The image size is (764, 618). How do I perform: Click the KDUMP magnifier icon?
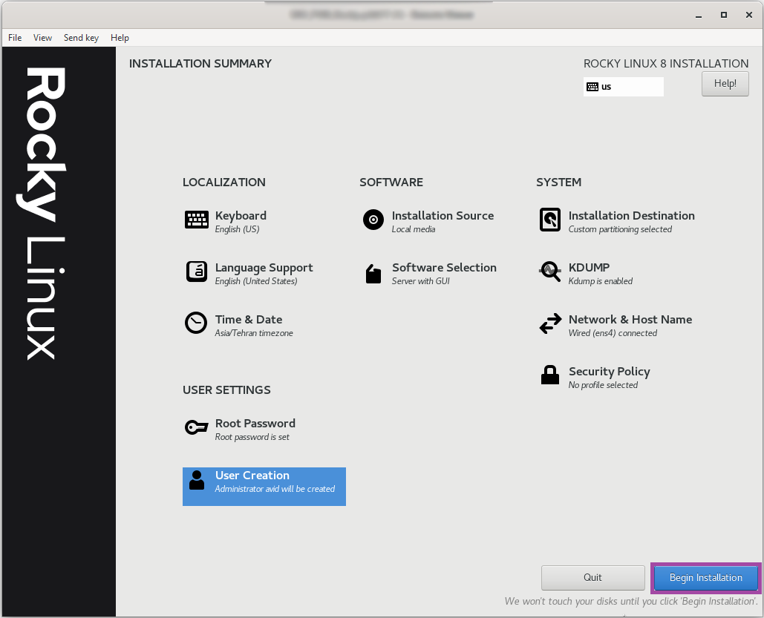click(550, 272)
